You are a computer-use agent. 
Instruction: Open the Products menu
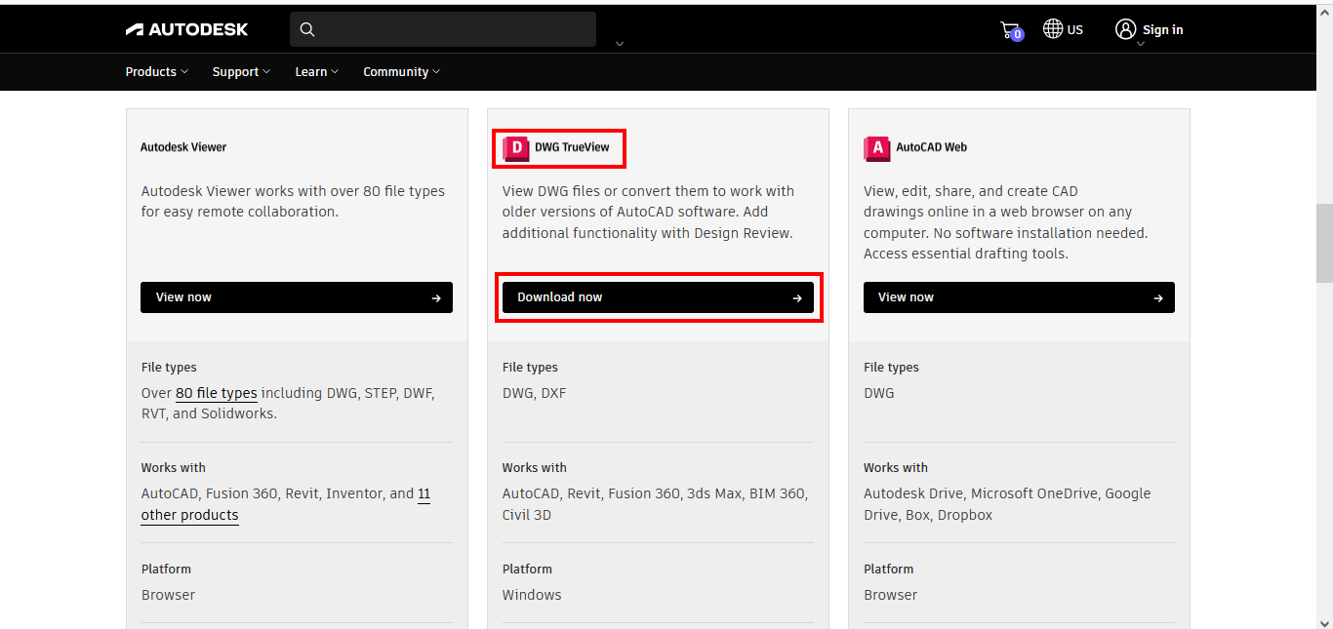[157, 72]
